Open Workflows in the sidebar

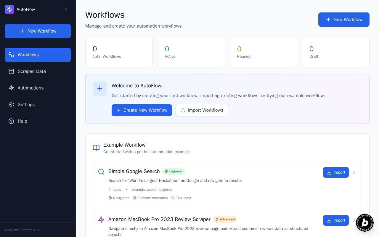pos(38,55)
